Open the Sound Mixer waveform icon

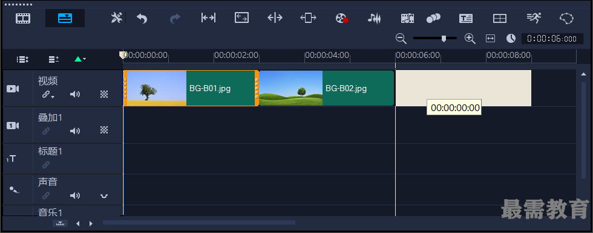pyautogui.click(x=375, y=18)
